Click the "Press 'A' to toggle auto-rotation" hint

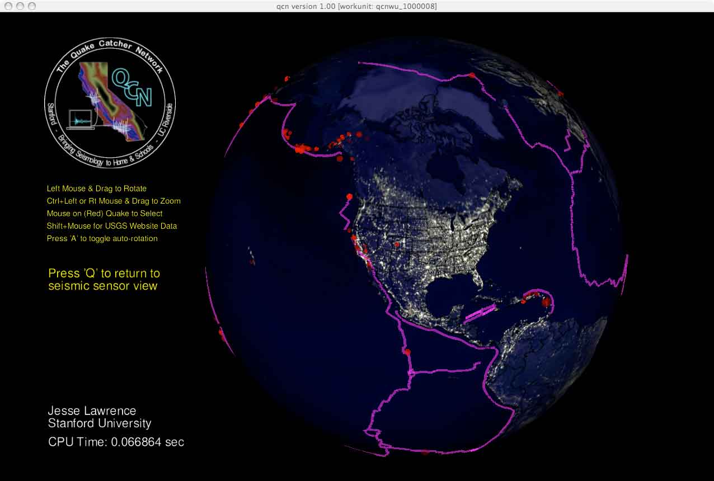click(x=102, y=238)
